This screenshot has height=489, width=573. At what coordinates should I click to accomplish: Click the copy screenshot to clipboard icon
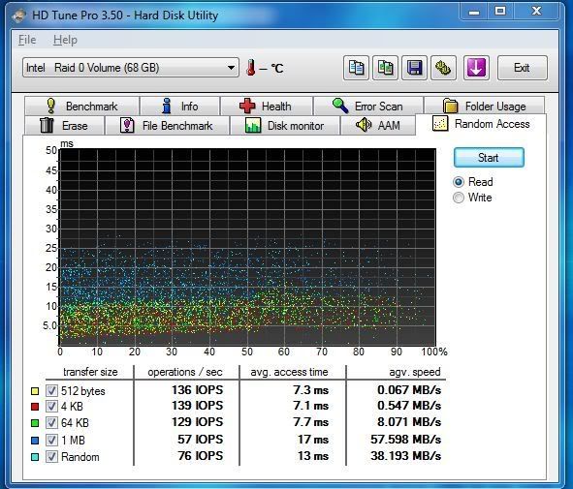385,68
